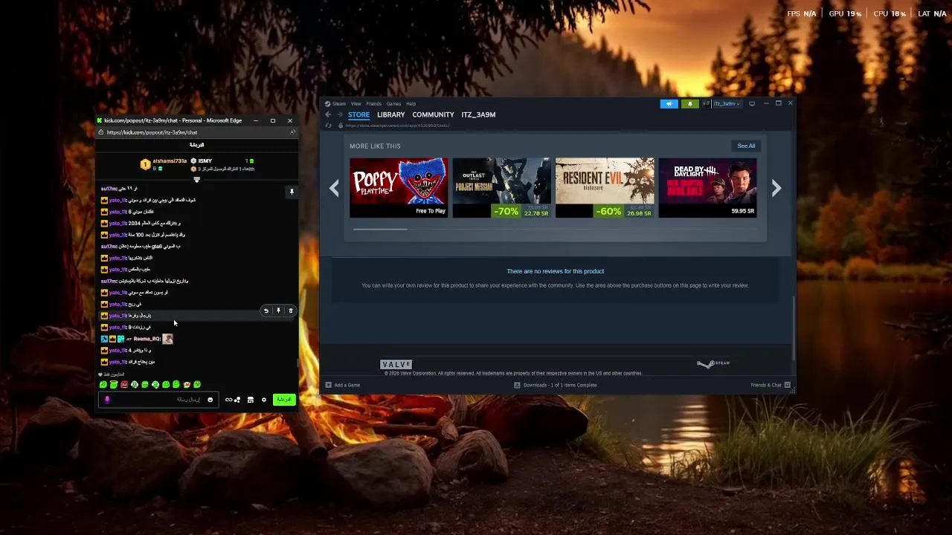952x535 pixels.
Task: Click the Kick chat message input field
Action: coord(158,400)
